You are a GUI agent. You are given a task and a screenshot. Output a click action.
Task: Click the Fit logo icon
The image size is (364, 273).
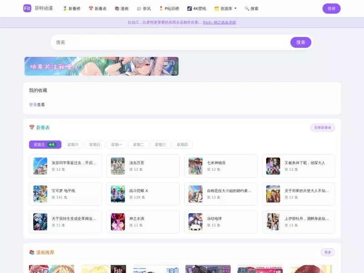point(27,8)
